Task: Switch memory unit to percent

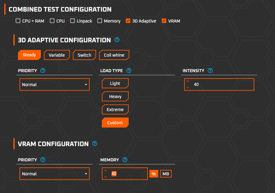Action: tap(154, 174)
